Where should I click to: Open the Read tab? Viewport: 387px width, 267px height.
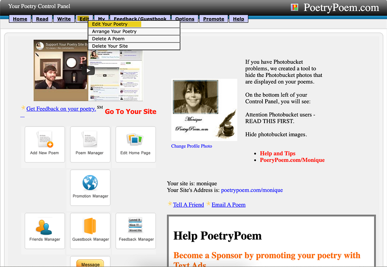[42, 19]
